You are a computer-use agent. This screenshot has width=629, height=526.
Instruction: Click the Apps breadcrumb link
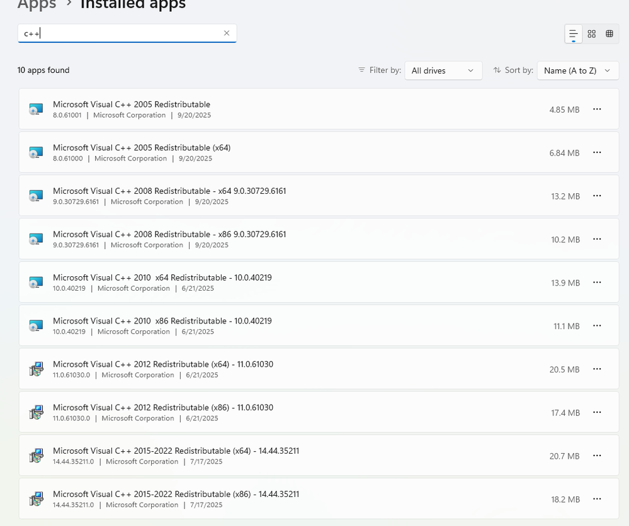click(37, 5)
